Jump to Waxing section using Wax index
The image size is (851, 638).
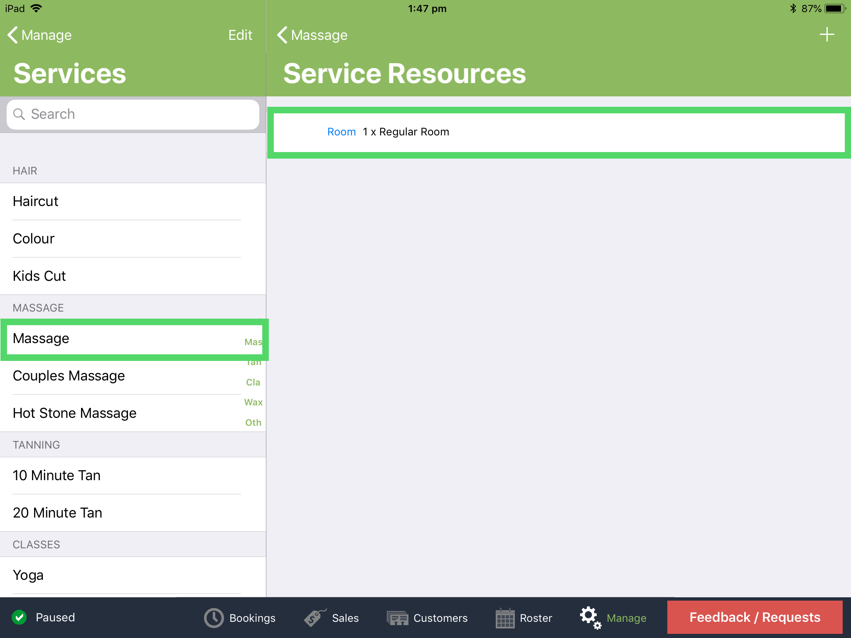pos(253,402)
